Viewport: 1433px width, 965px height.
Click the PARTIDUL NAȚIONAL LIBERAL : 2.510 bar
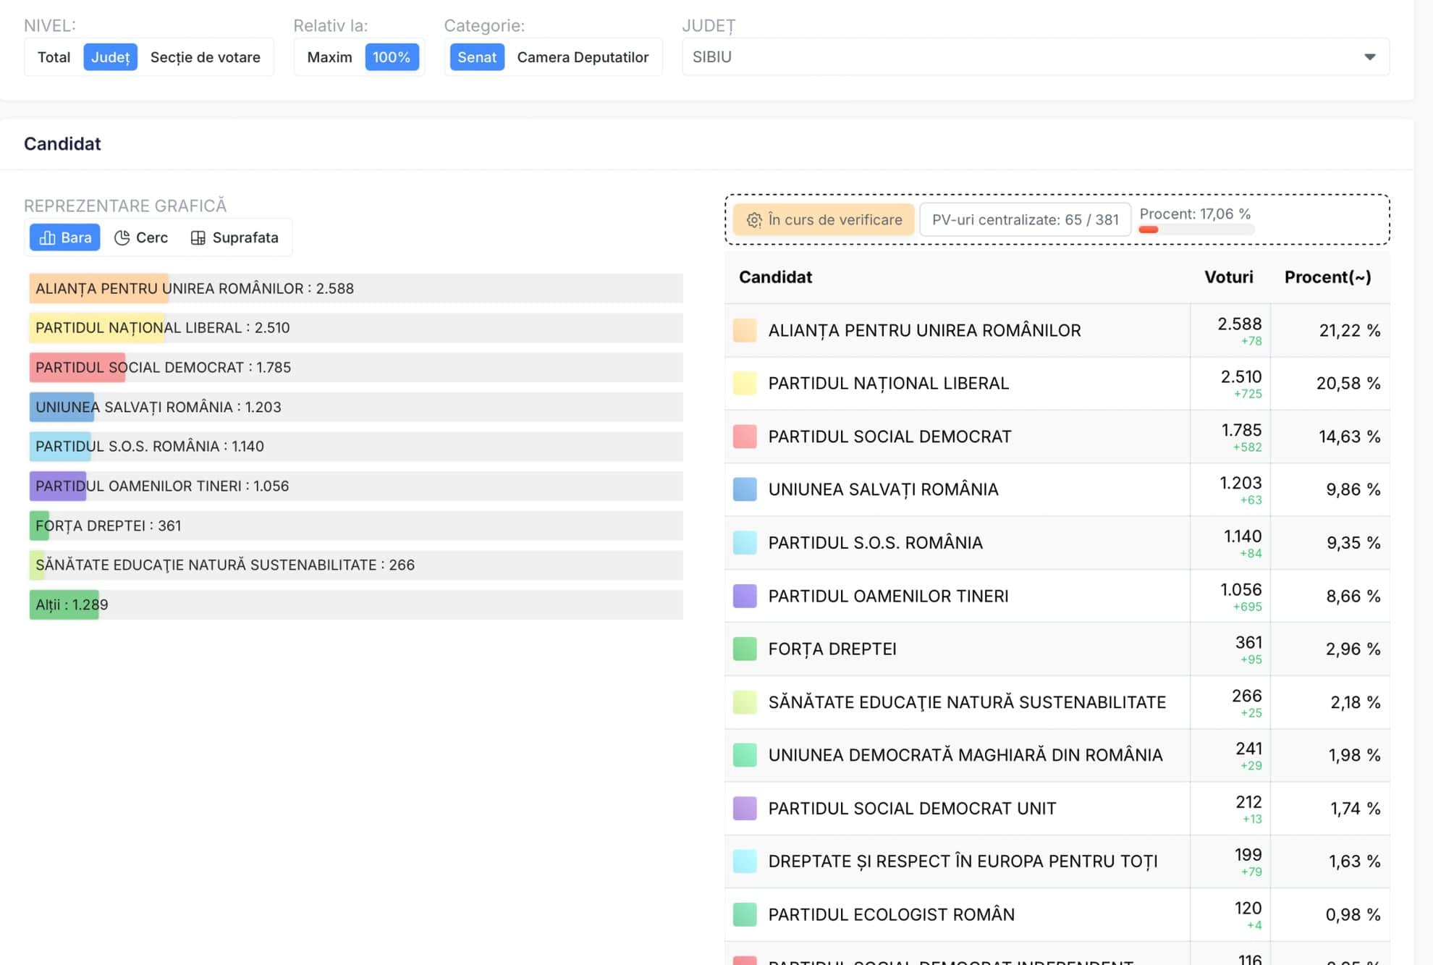[356, 328]
